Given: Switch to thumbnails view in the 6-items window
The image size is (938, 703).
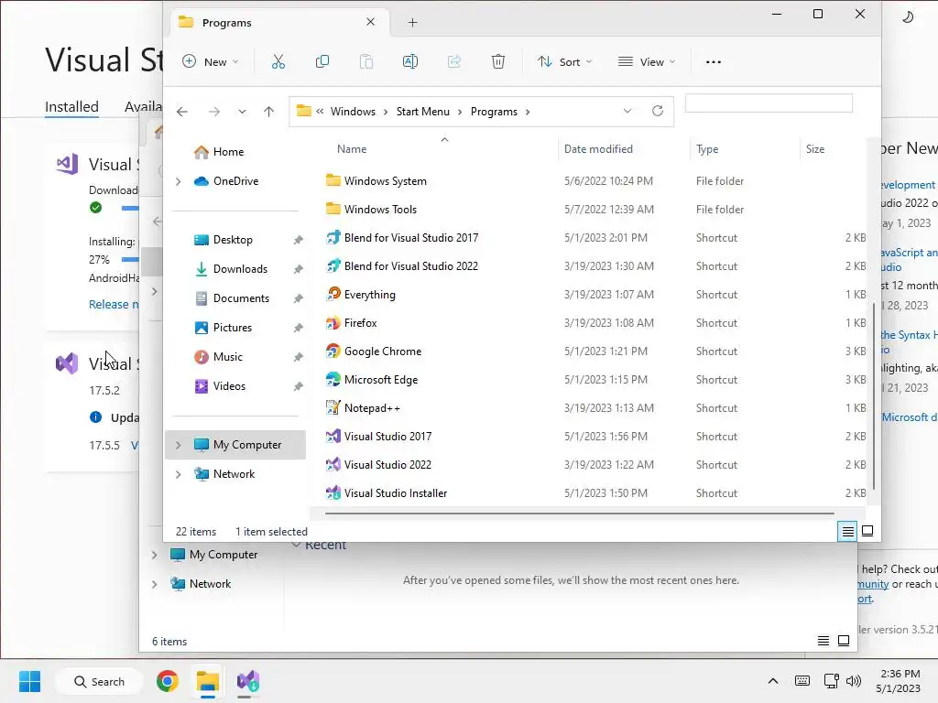Looking at the screenshot, I should point(844,641).
